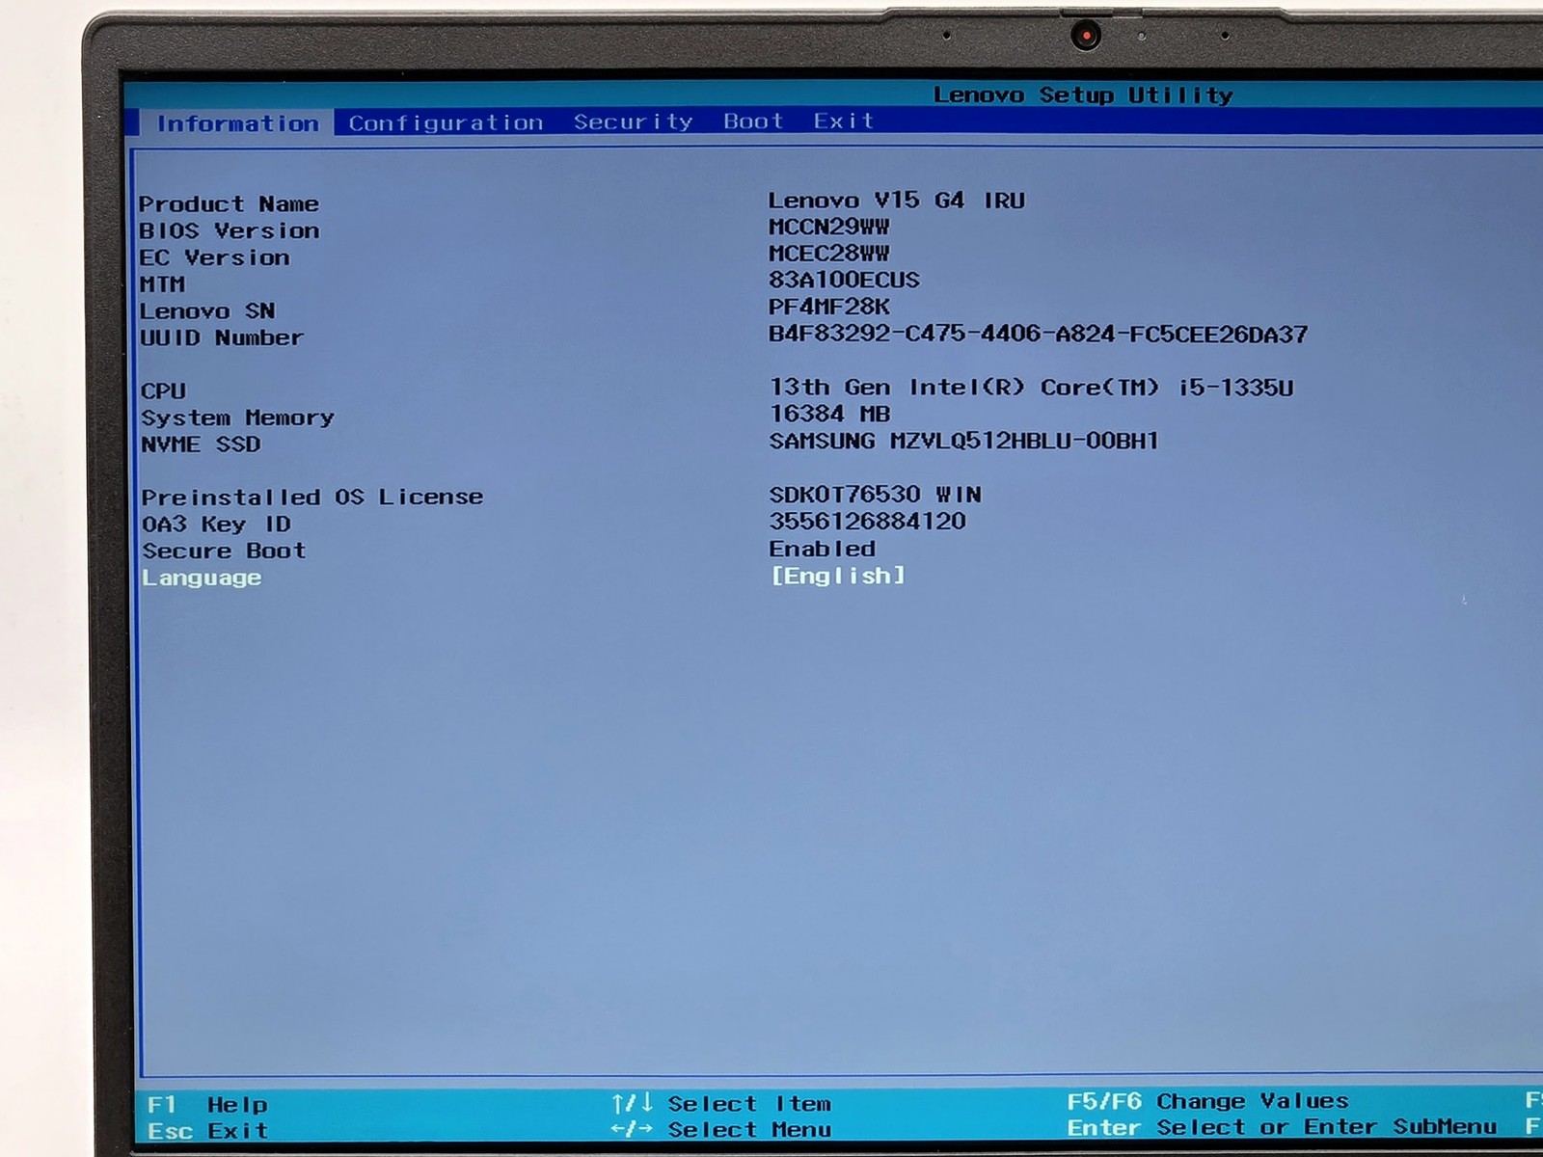Click the NVME SSD label

[201, 444]
